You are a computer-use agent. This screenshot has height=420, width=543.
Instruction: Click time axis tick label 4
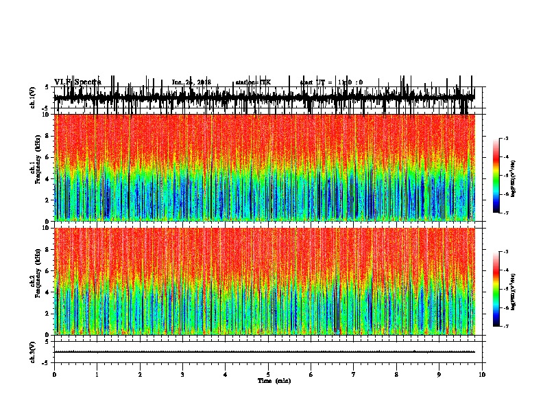click(x=226, y=374)
